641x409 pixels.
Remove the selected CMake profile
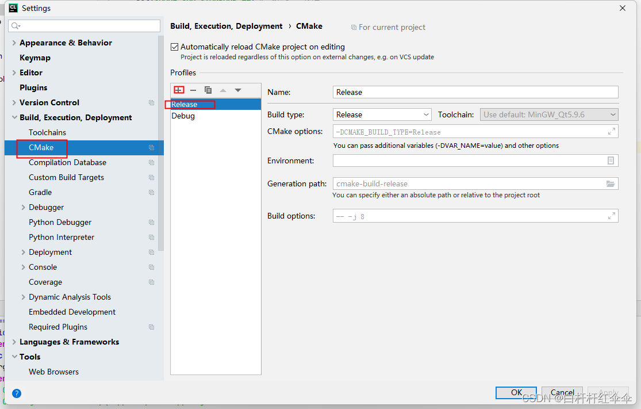tap(193, 90)
